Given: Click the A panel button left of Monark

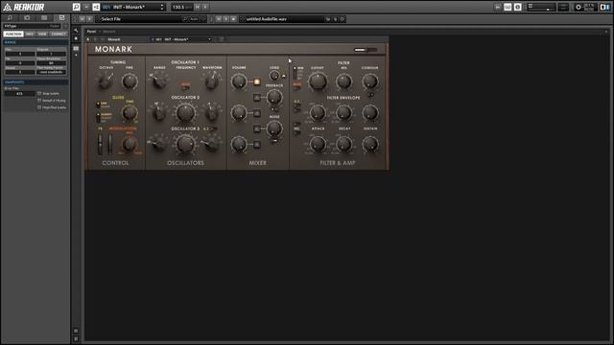Looking at the screenshot, I should (88, 39).
